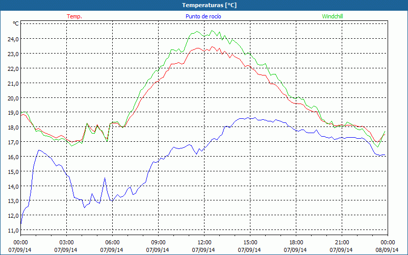
Task: Click the 16,0 y-axis value
Action: click(x=13, y=157)
